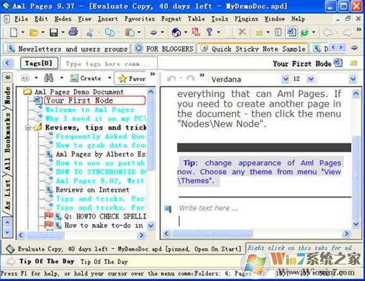Click the Copy icon in the toolbar

tap(109, 32)
